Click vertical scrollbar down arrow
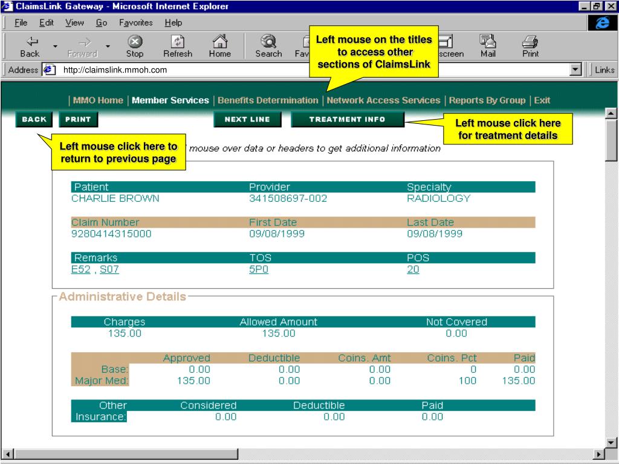Viewport: 619px width, 464px height. click(611, 443)
